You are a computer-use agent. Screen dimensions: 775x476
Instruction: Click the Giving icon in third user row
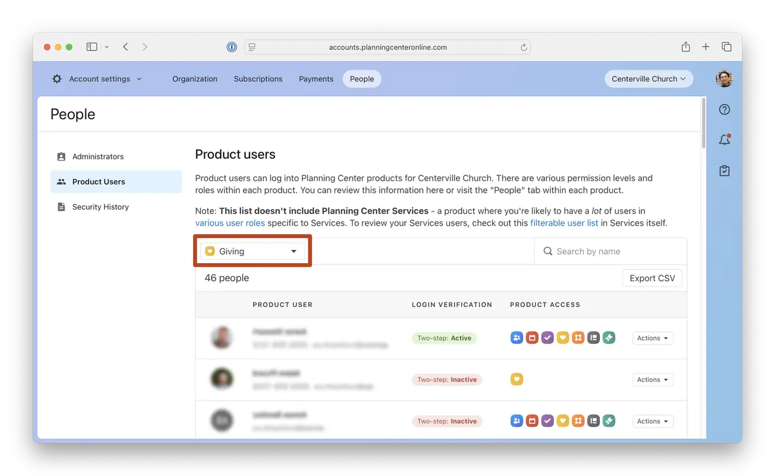click(x=563, y=421)
